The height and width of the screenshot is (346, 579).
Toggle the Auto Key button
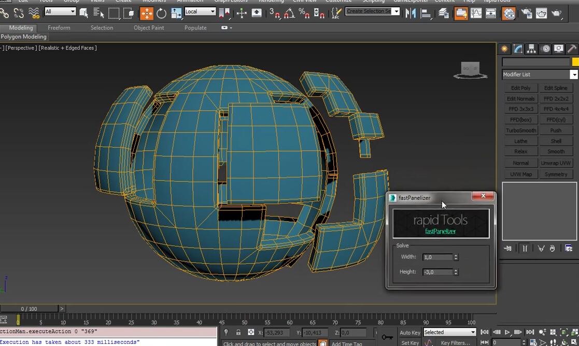click(x=410, y=333)
